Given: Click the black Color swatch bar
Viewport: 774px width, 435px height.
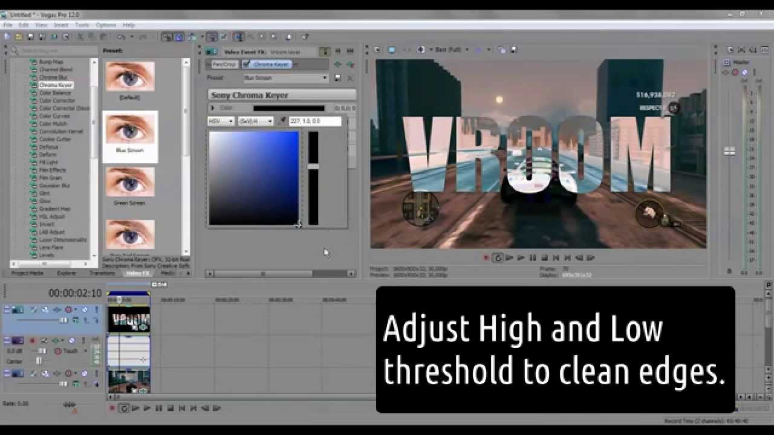Looking at the screenshot, I should (x=289, y=108).
